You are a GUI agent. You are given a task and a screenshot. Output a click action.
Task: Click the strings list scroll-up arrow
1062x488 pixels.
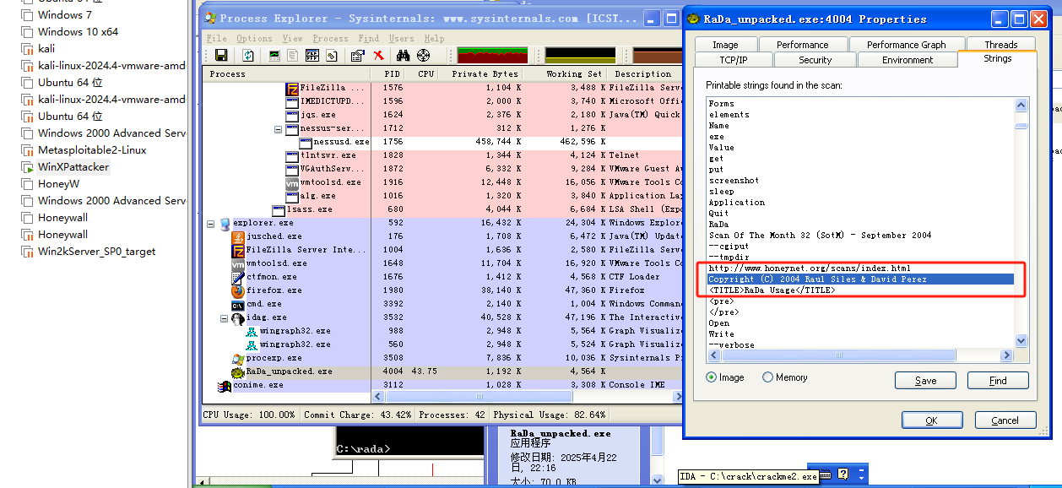1021,106
